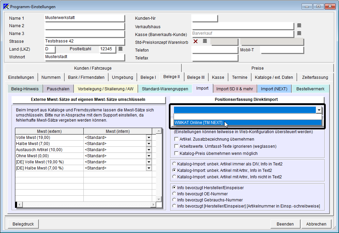Open Kunden / Fahrzeuge tab
Image resolution: width=339 pixels, height=233 pixels.
(x=93, y=68)
